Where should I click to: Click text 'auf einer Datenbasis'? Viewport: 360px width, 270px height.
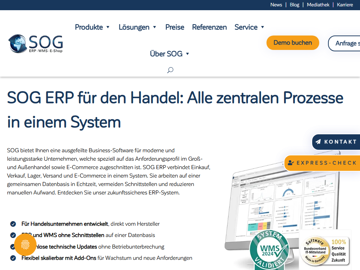[130, 235]
